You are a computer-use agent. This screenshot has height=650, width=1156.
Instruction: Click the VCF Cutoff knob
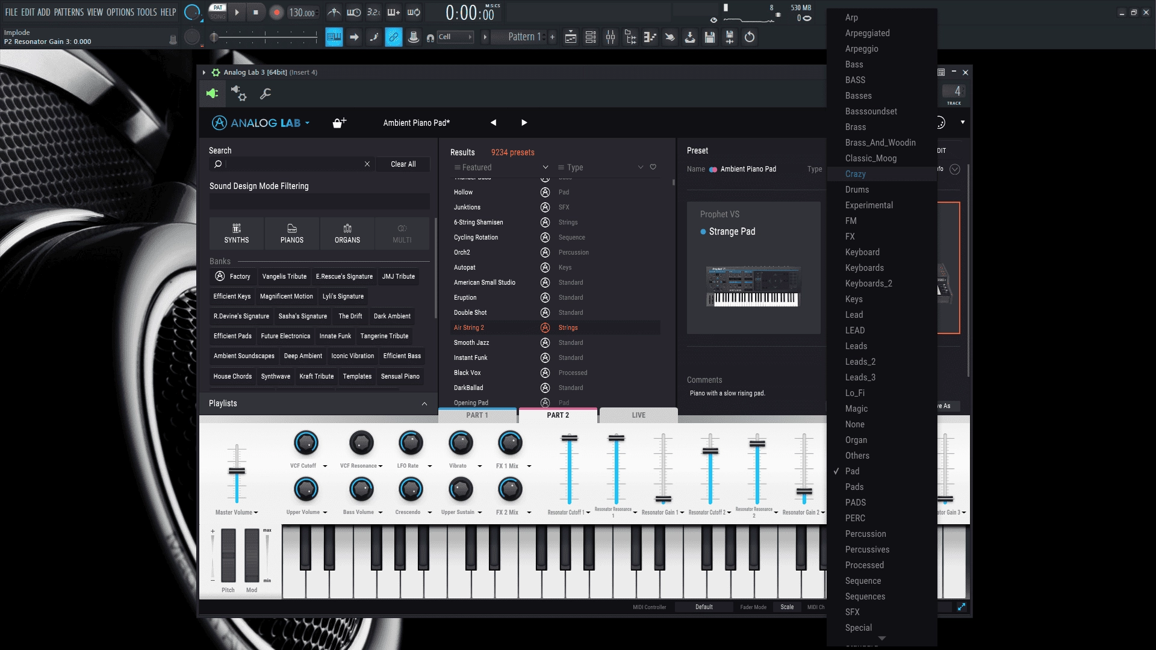[x=306, y=443]
